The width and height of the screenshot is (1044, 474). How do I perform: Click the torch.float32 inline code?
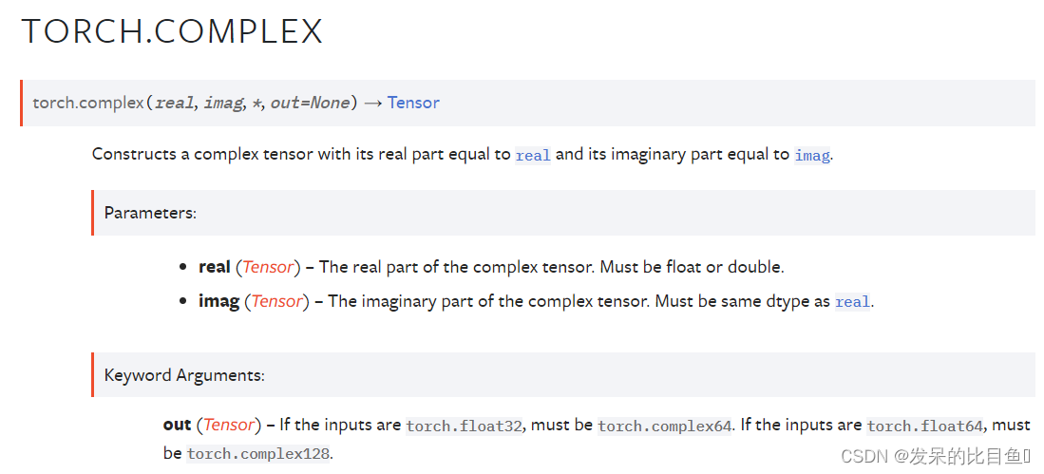pyautogui.click(x=465, y=426)
